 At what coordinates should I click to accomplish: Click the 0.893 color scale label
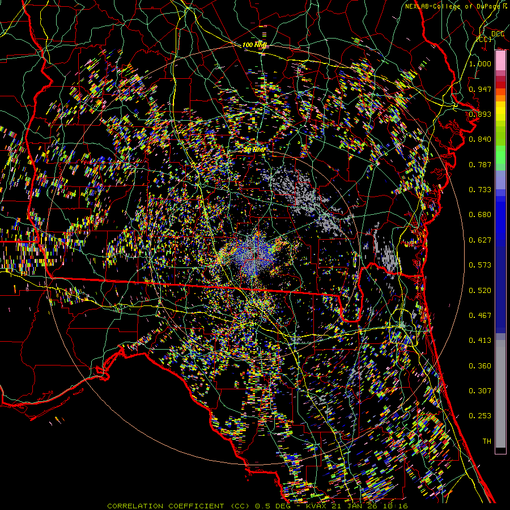480,114
